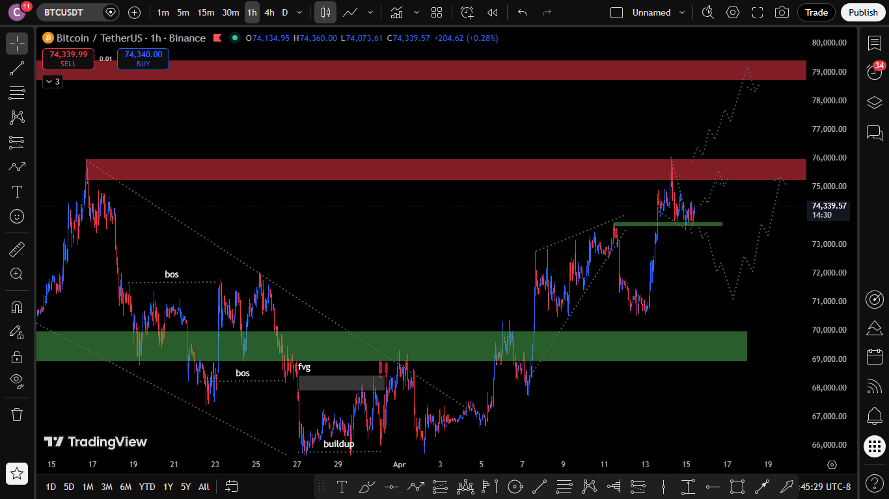Switch to 4h timeframe

(x=269, y=12)
